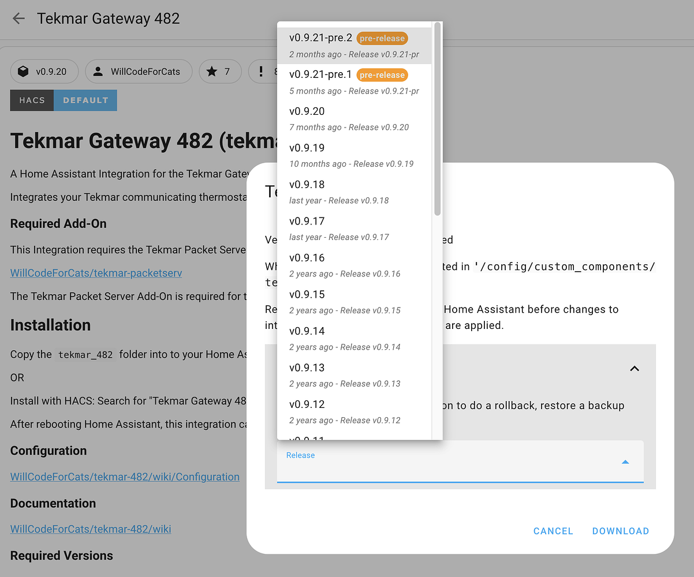694x577 pixels.
Task: Click the Required Versions heading
Action: click(62, 556)
